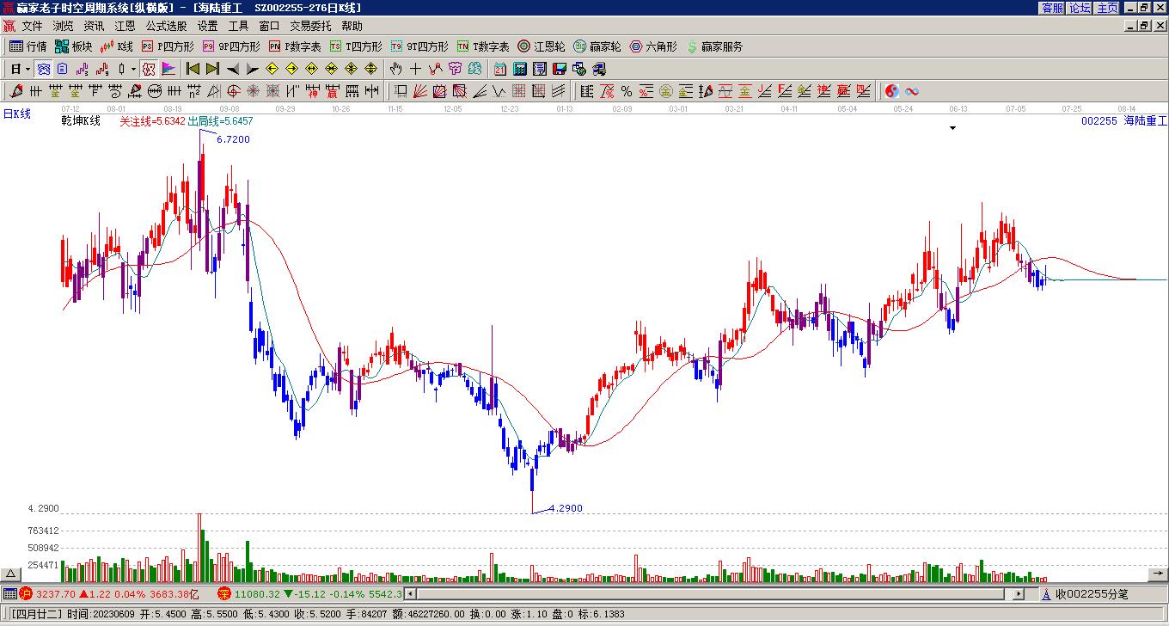Open the 江恩轮 Gann wheel tool
Image resolution: width=1169 pixels, height=626 pixels.
coord(542,46)
